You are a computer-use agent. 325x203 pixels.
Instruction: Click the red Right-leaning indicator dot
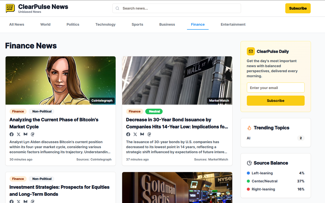pyautogui.click(x=248, y=189)
